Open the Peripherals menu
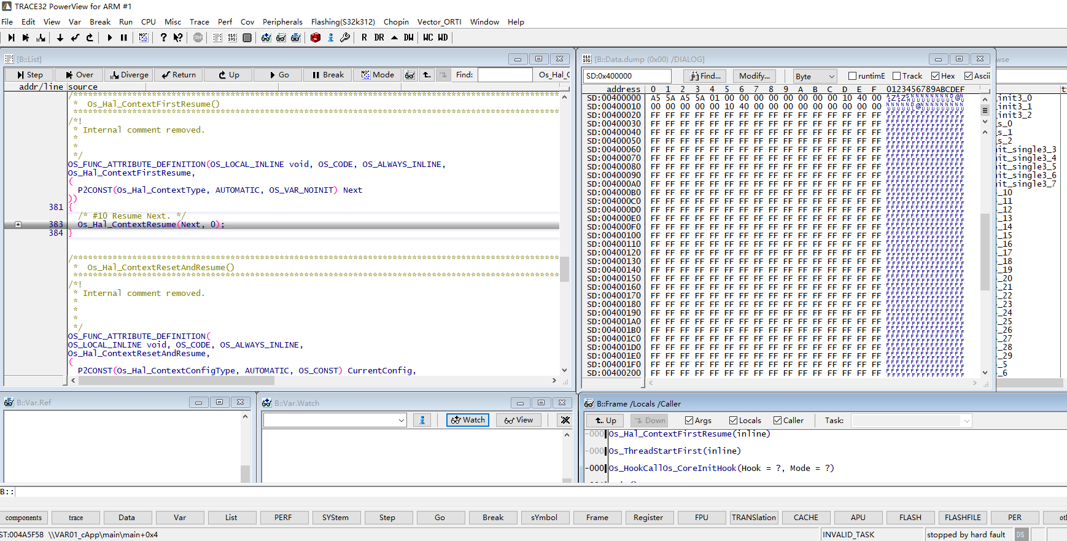This screenshot has height=541, width=1067. [x=282, y=21]
